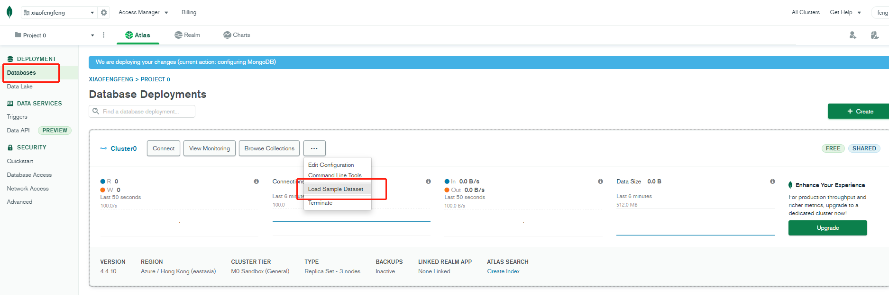
Task: Open Triggers under Data Services
Action: [17, 117]
